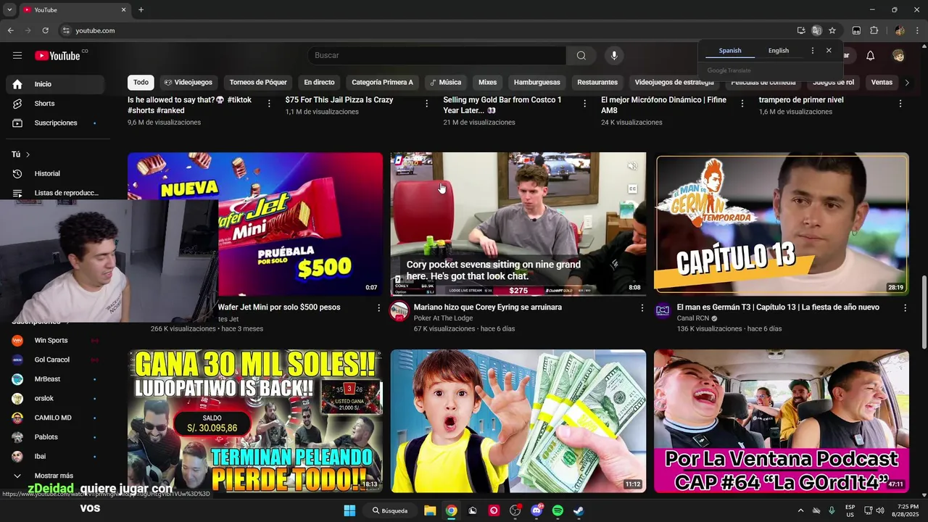This screenshot has height=522, width=928.
Task: Expand Mostrar más subscriptions
Action: (54, 476)
